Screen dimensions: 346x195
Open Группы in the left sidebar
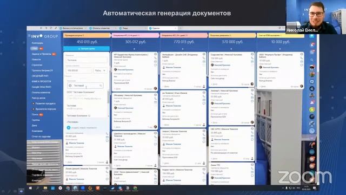pos(36,120)
